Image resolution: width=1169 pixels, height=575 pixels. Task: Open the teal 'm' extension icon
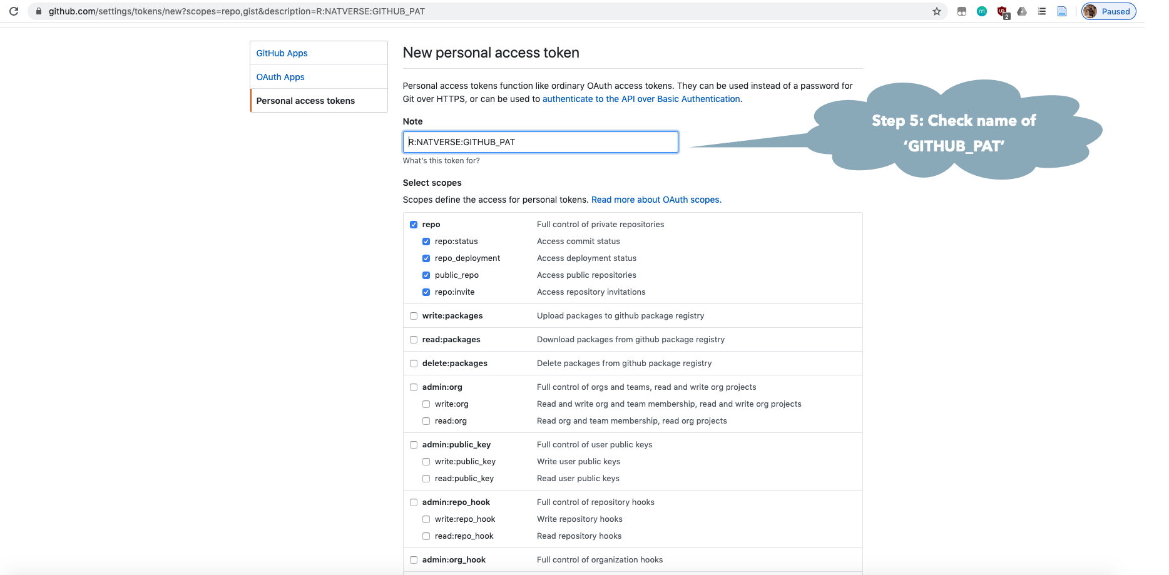click(982, 11)
